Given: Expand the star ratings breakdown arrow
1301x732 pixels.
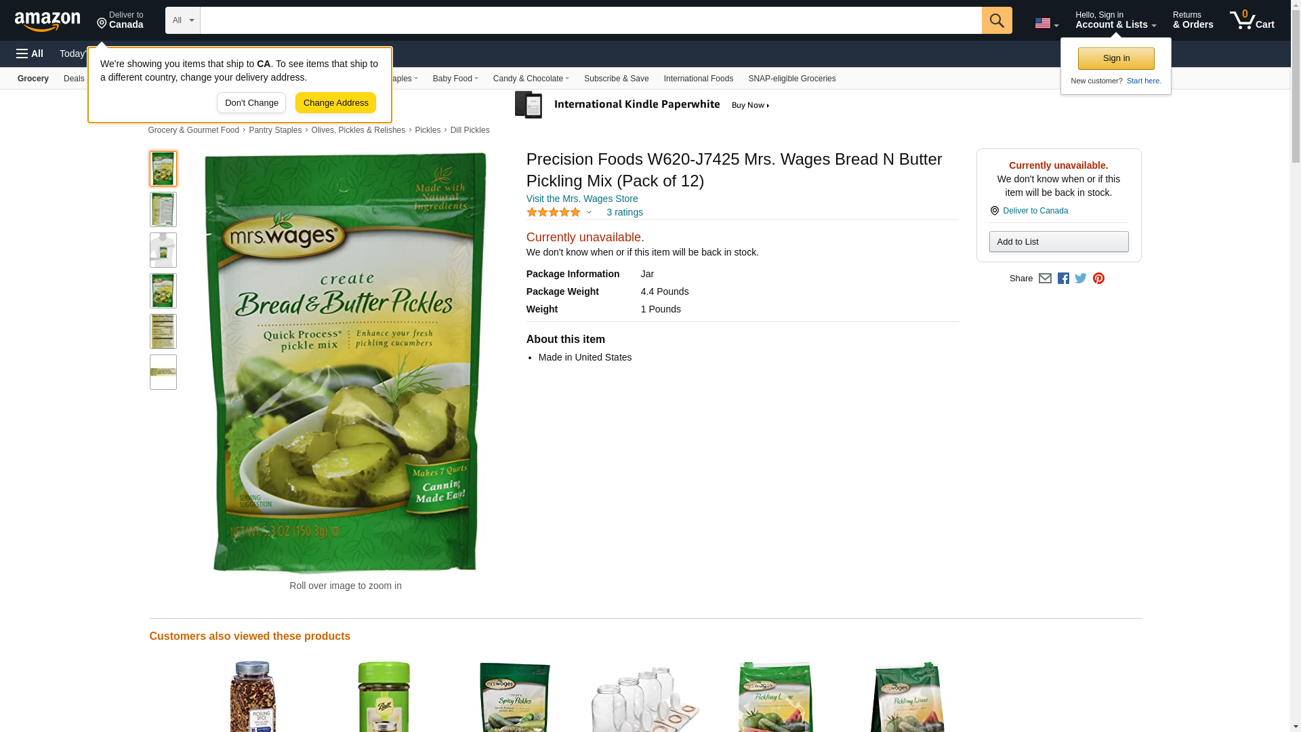Looking at the screenshot, I should coord(589,213).
